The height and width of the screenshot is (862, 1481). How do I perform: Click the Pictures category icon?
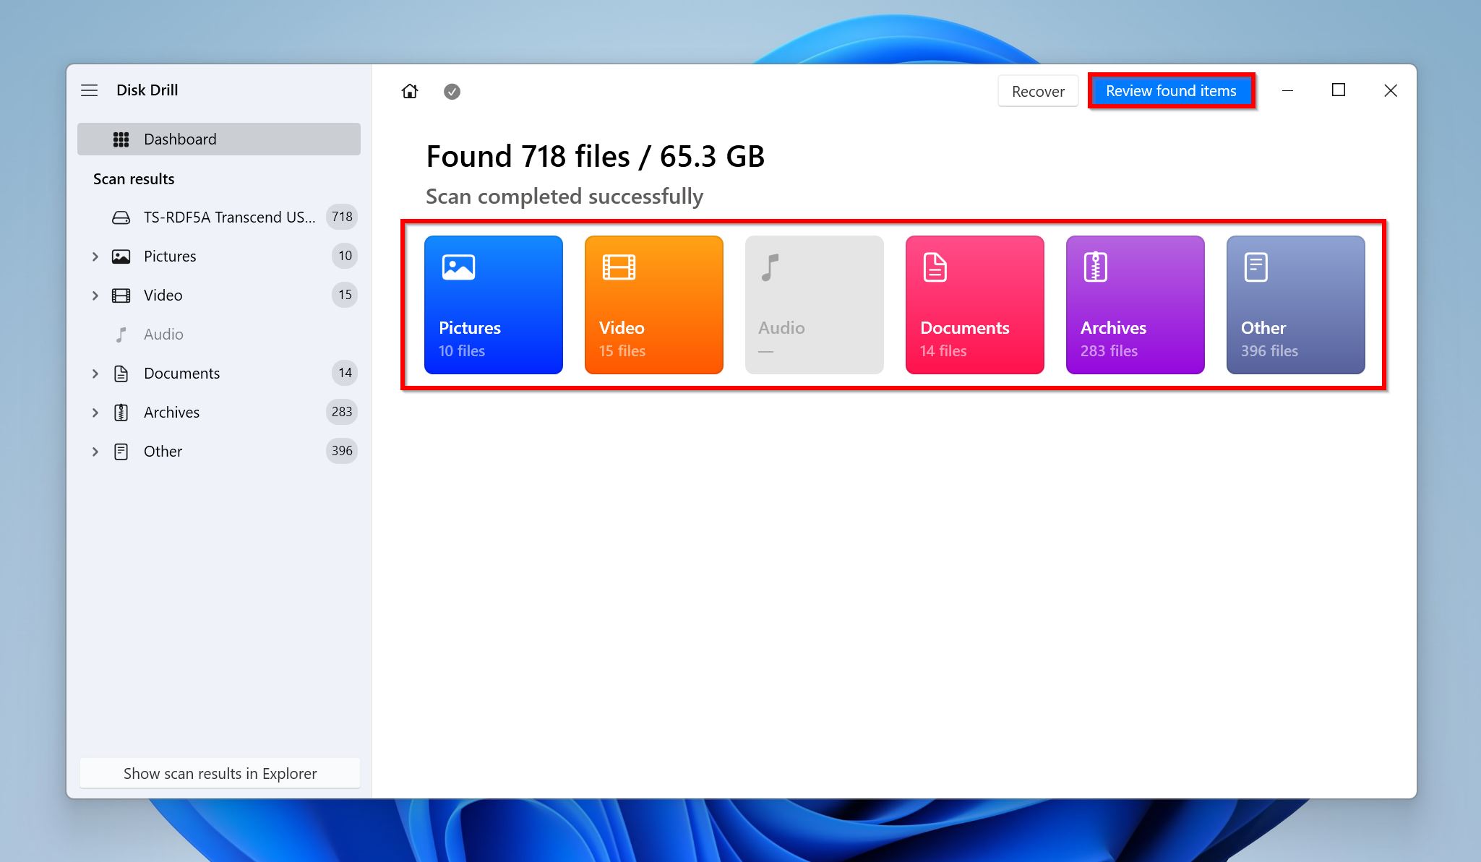pos(494,303)
